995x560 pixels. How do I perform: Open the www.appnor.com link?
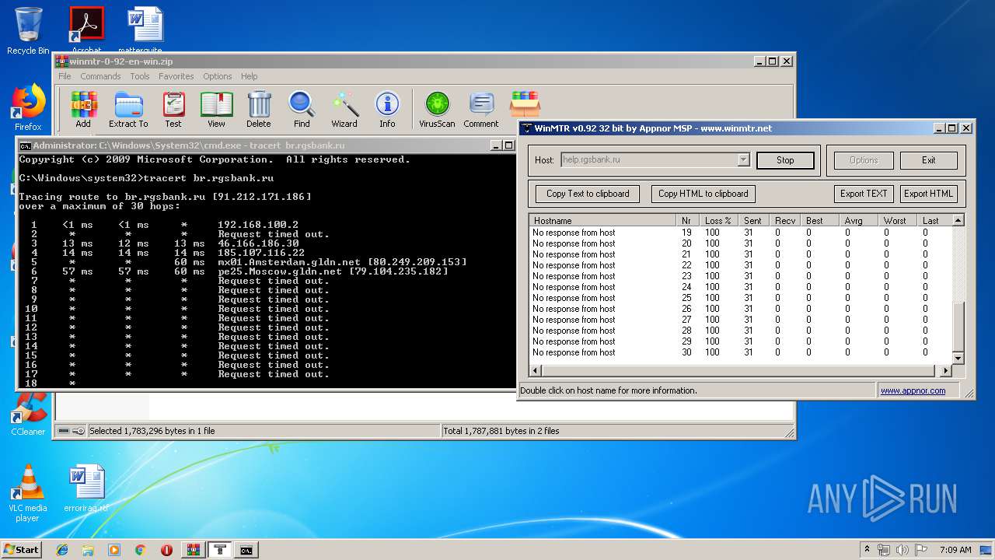tap(913, 390)
